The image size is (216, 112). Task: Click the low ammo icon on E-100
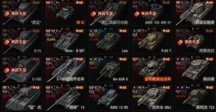click(x=7, y=70)
